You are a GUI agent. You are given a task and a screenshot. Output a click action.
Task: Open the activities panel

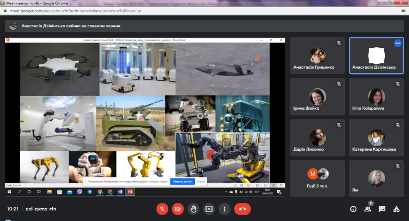(x=396, y=209)
